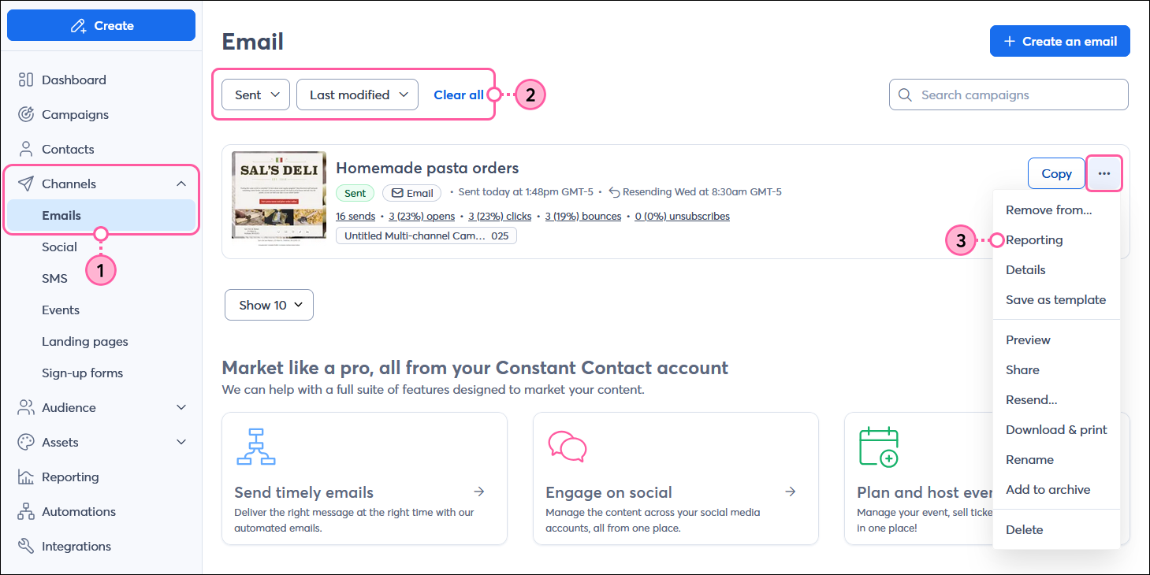Select the Integrations sidebar icon
The width and height of the screenshot is (1150, 575).
pyautogui.click(x=26, y=546)
